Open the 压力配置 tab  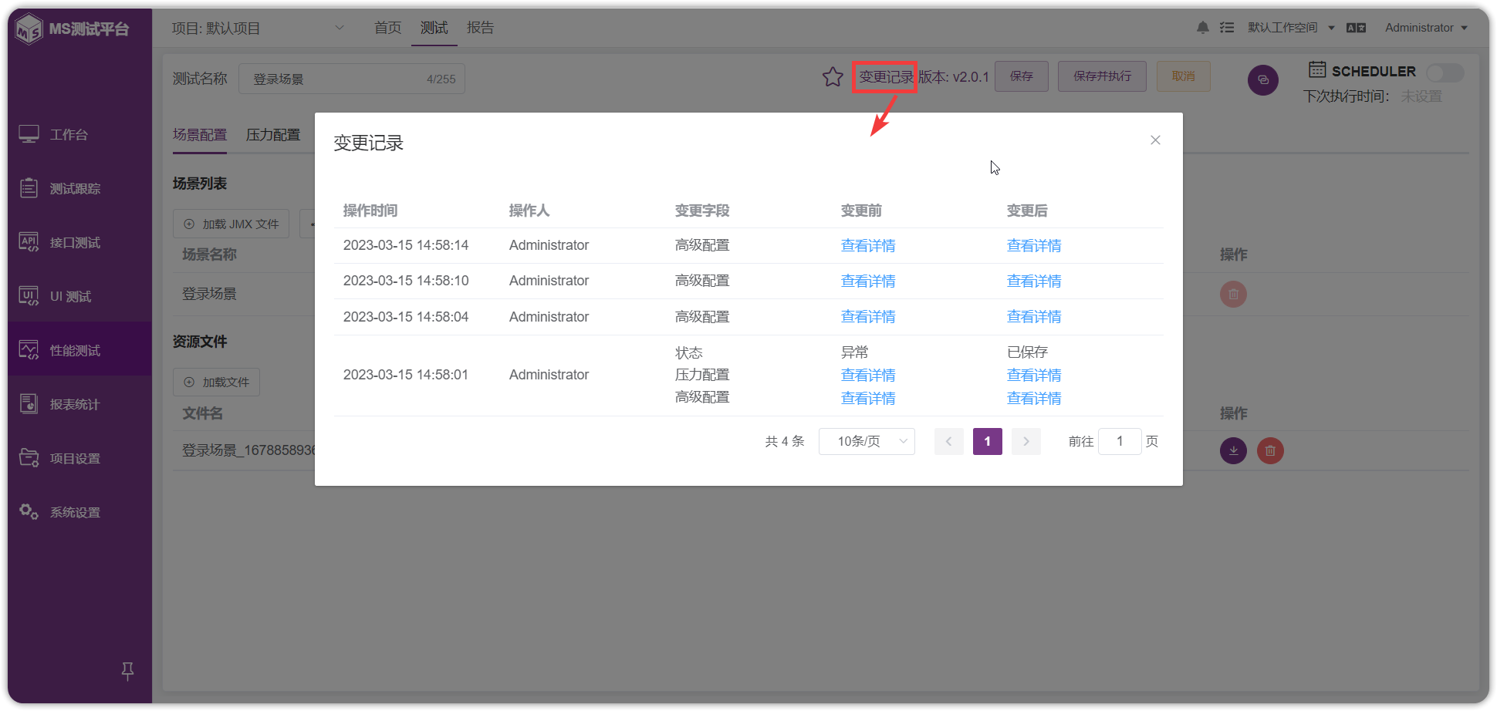click(x=273, y=135)
